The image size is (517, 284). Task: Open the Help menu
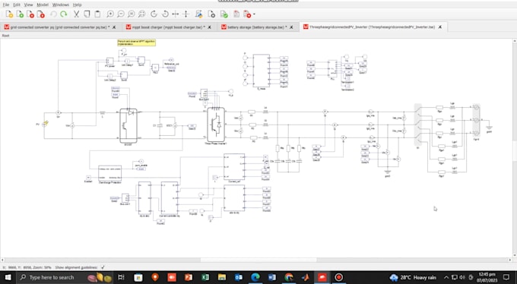tap(77, 5)
